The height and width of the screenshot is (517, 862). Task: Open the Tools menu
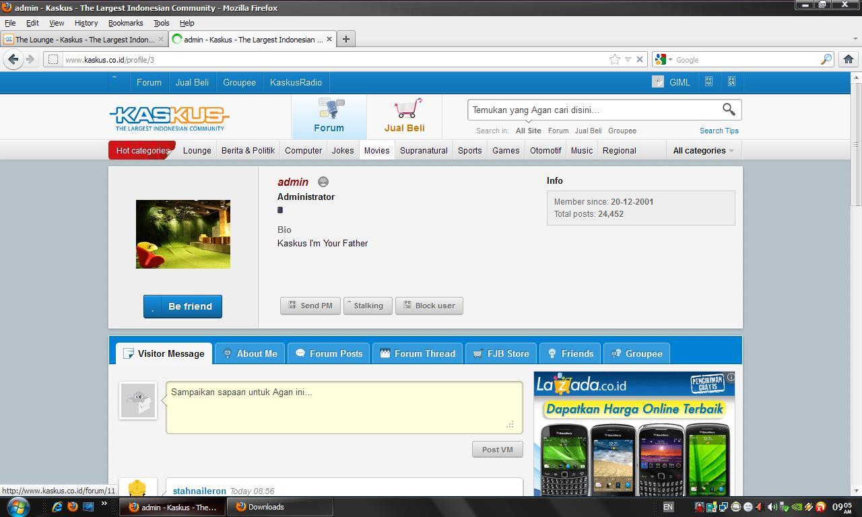point(161,23)
